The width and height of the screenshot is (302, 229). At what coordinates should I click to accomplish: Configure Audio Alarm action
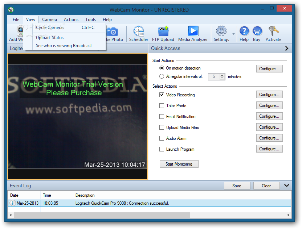pyautogui.click(x=269, y=138)
